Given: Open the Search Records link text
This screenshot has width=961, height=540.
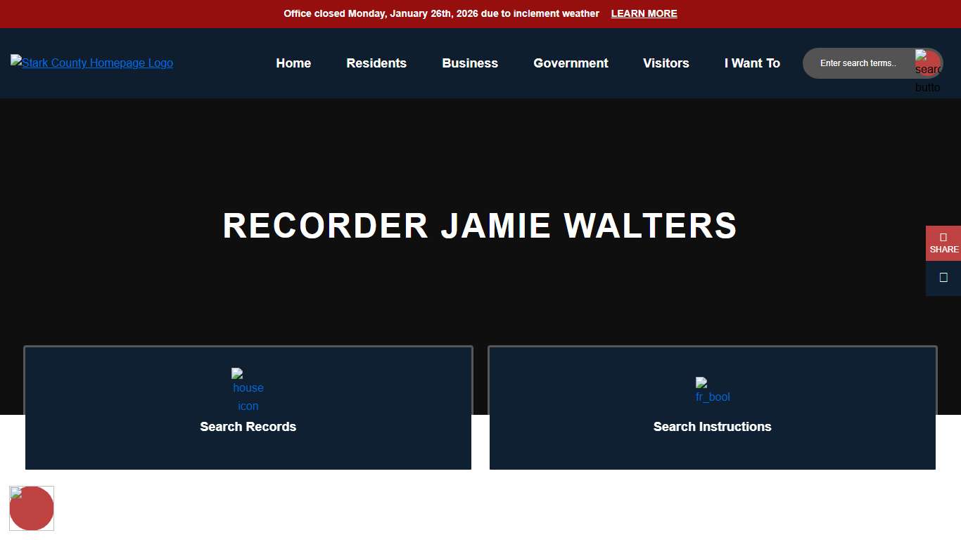Looking at the screenshot, I should pyautogui.click(x=248, y=427).
